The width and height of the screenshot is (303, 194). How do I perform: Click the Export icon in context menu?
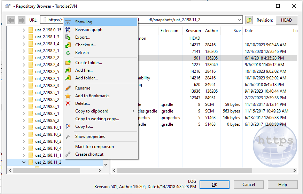(68, 37)
